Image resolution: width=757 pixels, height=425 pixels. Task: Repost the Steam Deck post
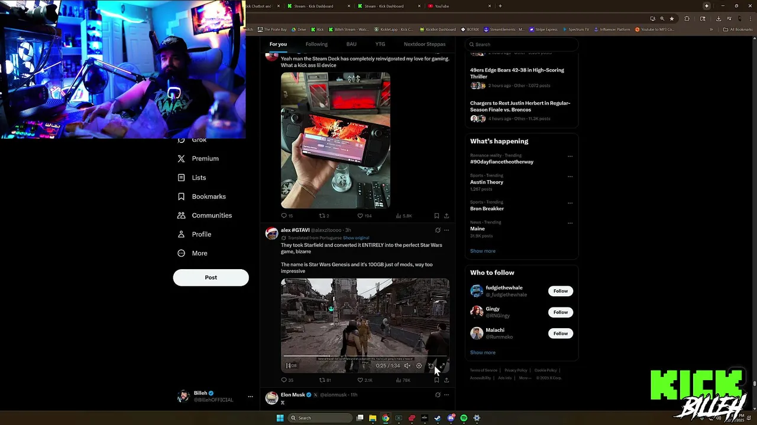pyautogui.click(x=322, y=216)
